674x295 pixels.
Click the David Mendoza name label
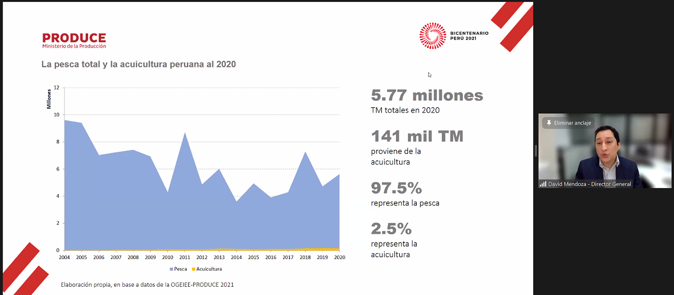(x=589, y=184)
